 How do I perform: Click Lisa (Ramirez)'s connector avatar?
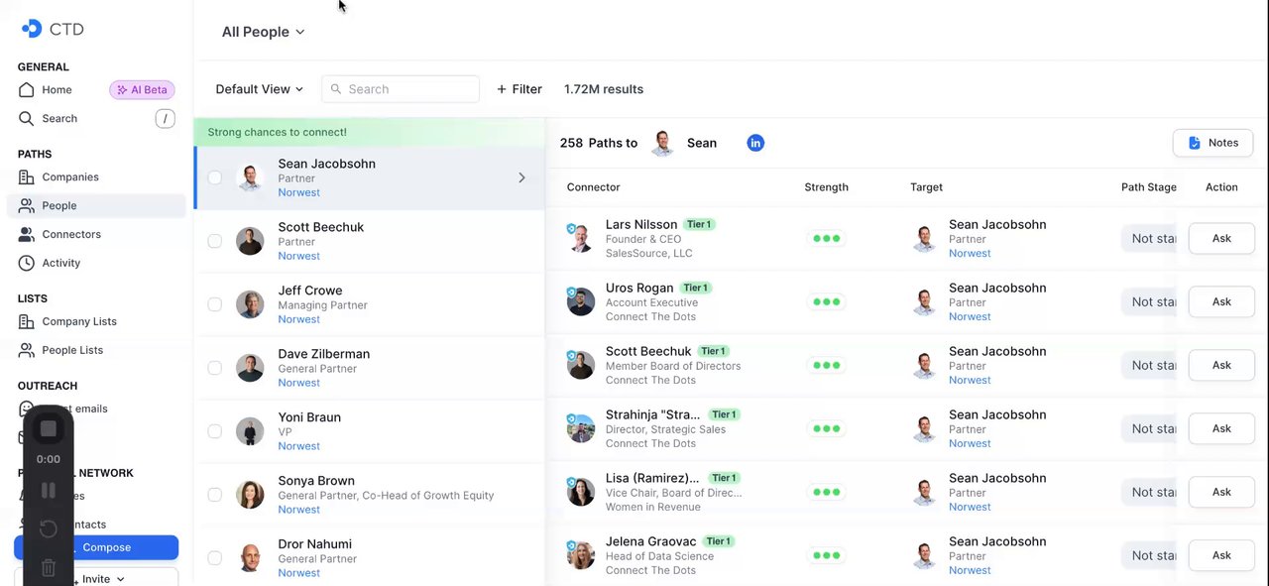click(581, 492)
